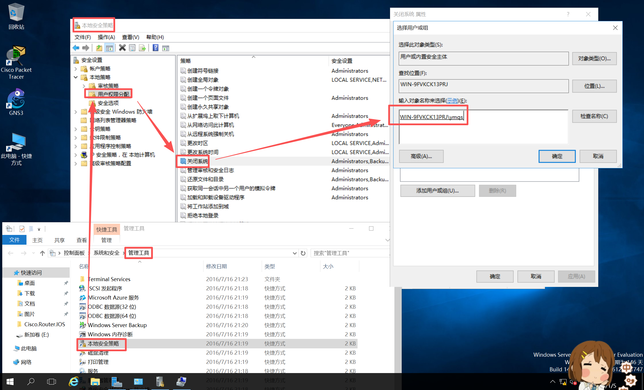Expand the 帐户策略 tree node

(76, 69)
